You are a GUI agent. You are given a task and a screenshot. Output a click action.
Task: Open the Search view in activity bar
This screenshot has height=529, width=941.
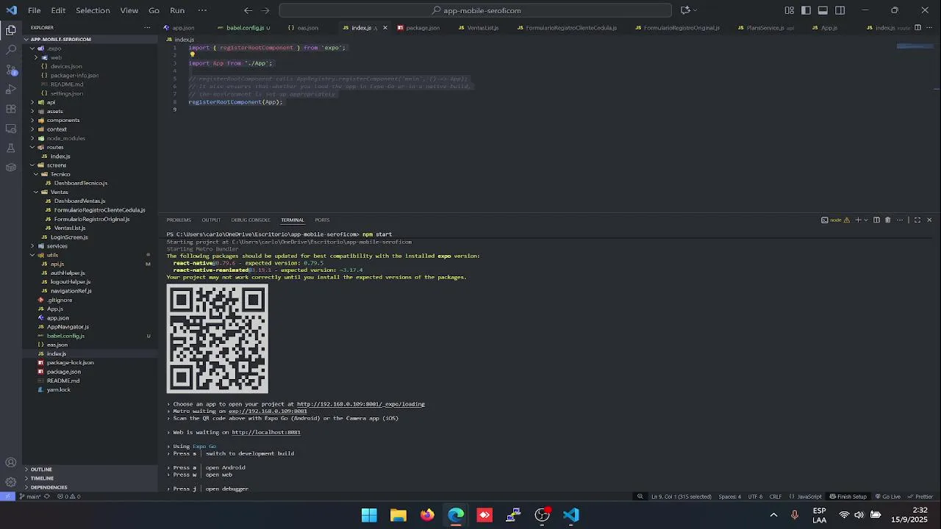click(x=11, y=50)
